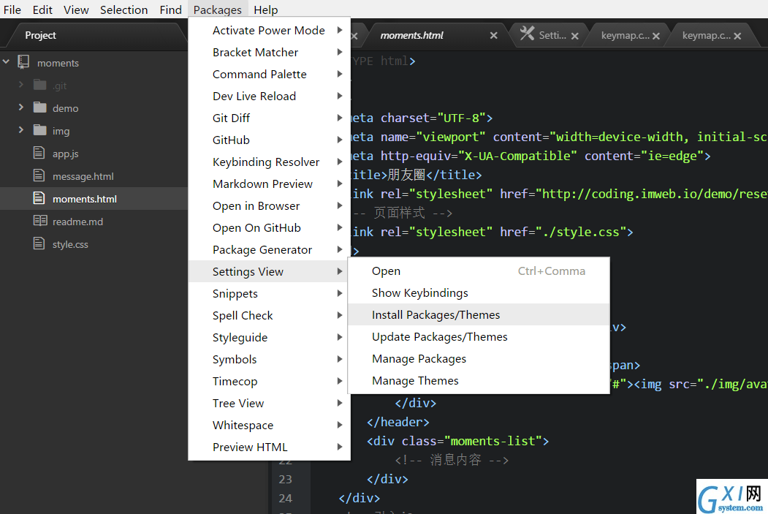Click Install Packages/Themes
This screenshot has width=768, height=514.
479,315
